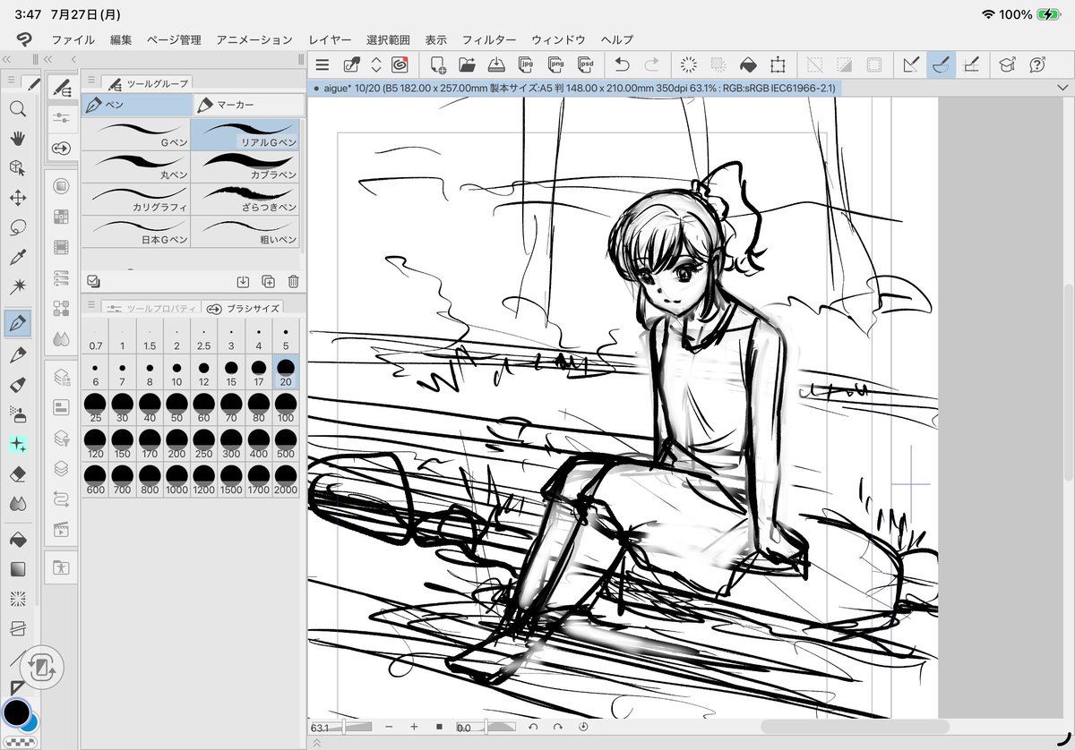Select the Operation object cube tool
The width and height of the screenshot is (1075, 750).
point(17,167)
